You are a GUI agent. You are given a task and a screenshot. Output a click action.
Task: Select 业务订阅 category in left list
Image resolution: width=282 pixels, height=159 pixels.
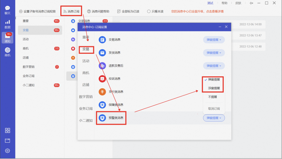pos(40,76)
